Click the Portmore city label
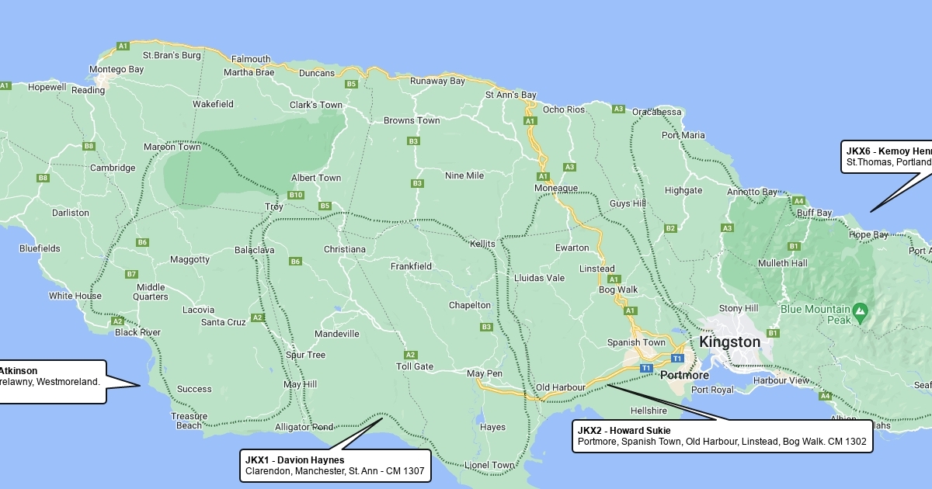 [684, 376]
